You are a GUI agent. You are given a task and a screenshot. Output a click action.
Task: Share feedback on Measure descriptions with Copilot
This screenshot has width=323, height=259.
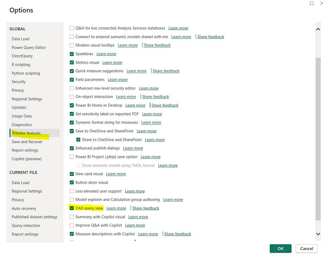[178, 234]
